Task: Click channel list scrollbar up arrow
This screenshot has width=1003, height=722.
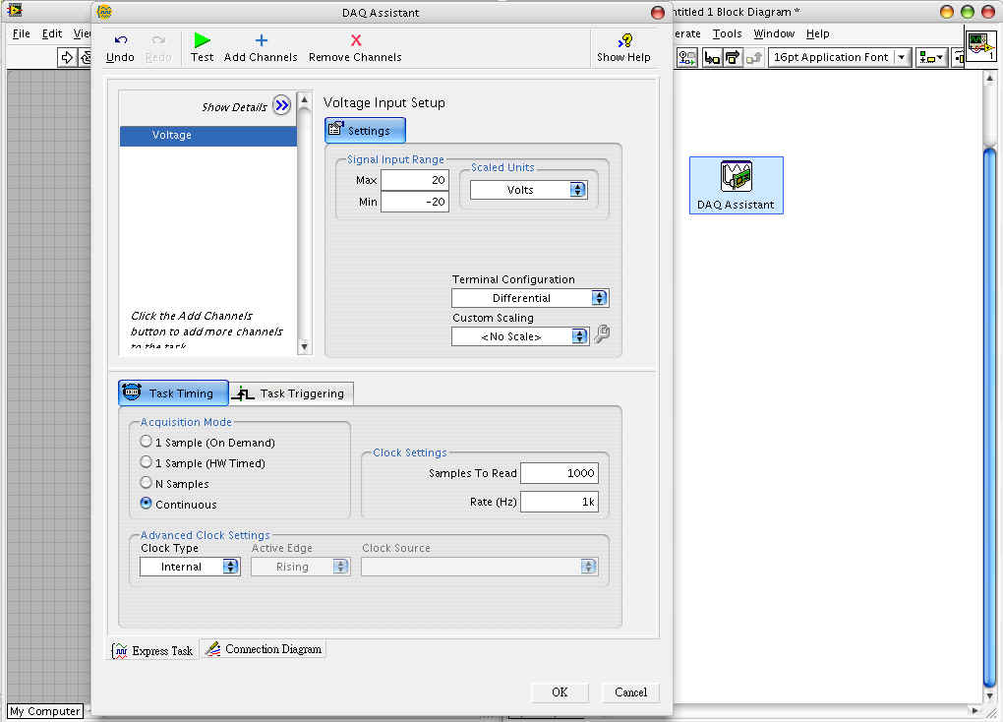Action: tap(305, 100)
